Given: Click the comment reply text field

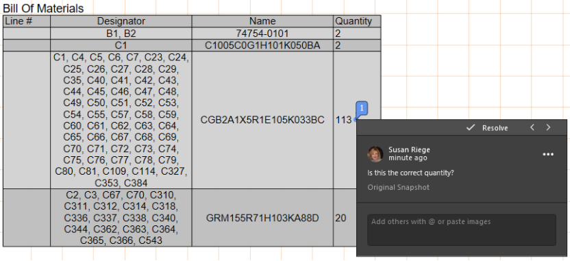Looking at the screenshot, I should pos(461,229).
